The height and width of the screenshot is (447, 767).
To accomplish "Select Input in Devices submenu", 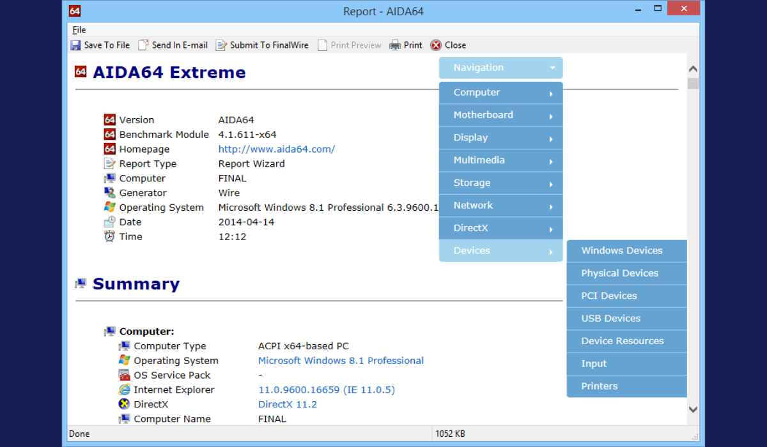I will click(x=627, y=363).
